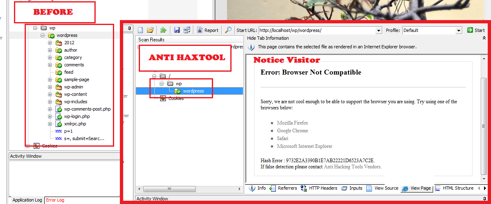
Task: Click the author folder icon in tree
Action: [59, 50]
